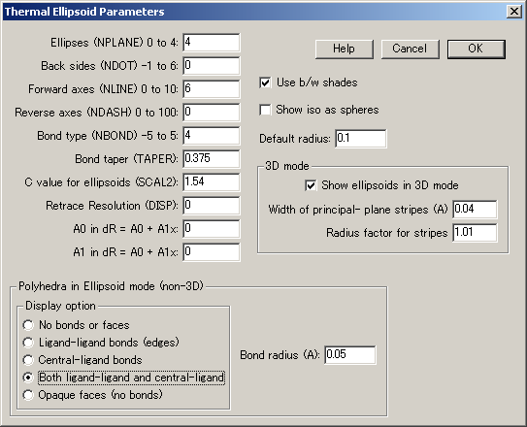Choose Ligand-ligand bonds (edges) radio
Image resolution: width=527 pixels, height=427 pixels.
click(x=28, y=343)
